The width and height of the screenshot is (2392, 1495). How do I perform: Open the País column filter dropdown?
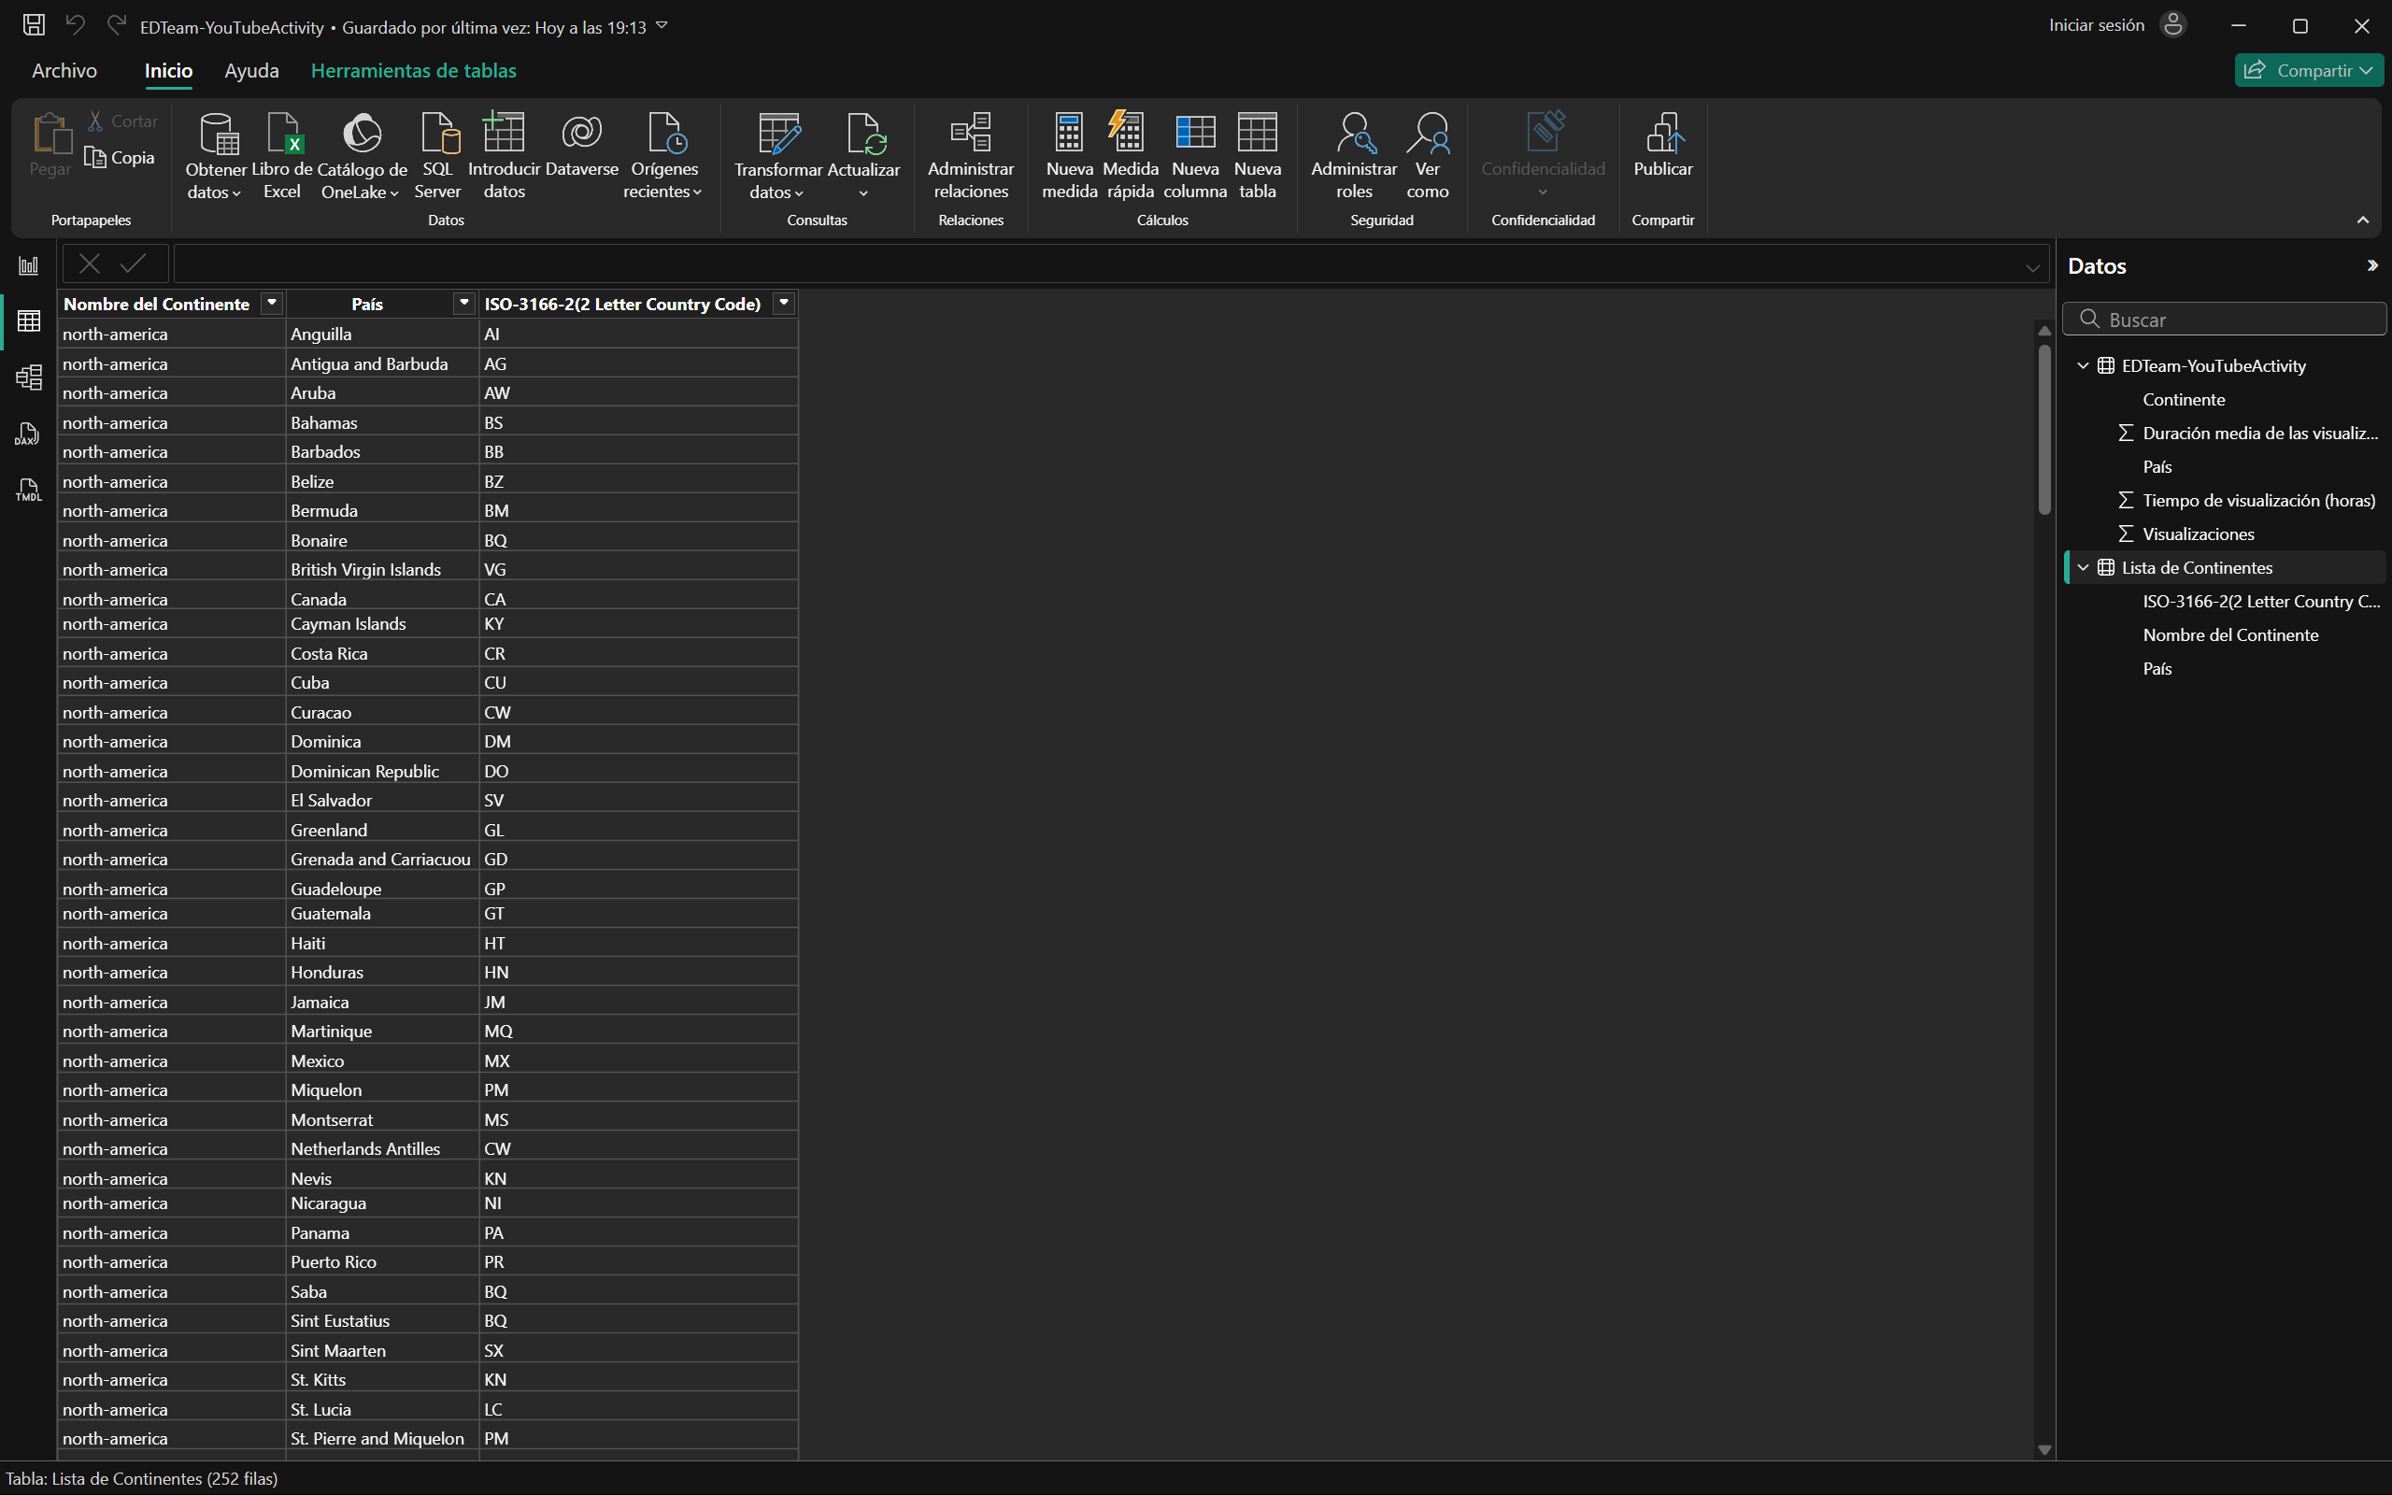point(463,304)
